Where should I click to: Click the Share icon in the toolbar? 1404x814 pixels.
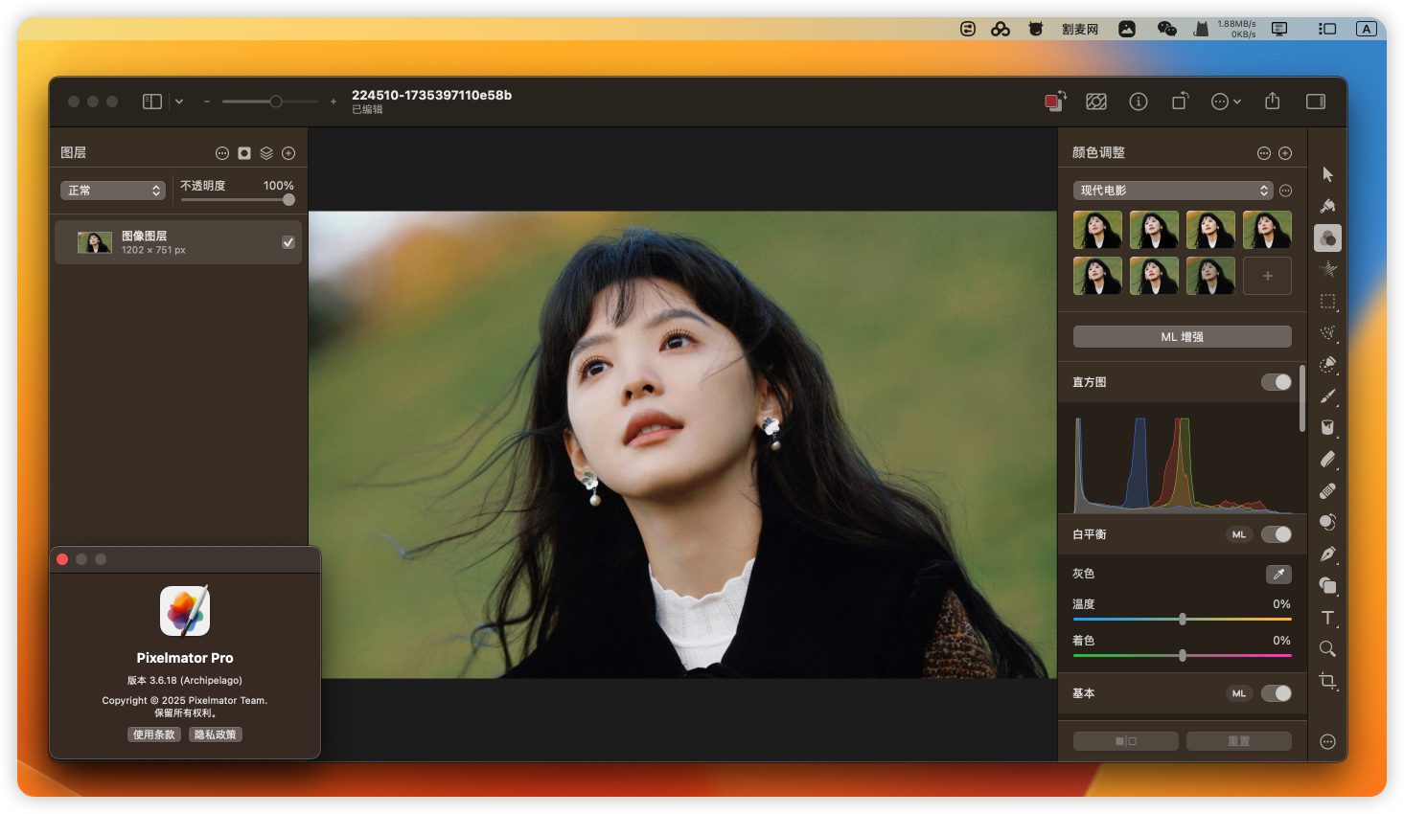tap(1272, 102)
